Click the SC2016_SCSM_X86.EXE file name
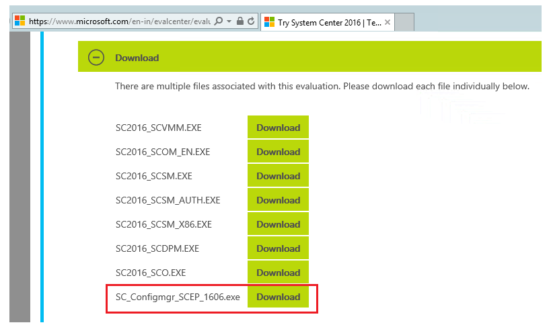Viewport: 551px width, 329px height. (163, 224)
